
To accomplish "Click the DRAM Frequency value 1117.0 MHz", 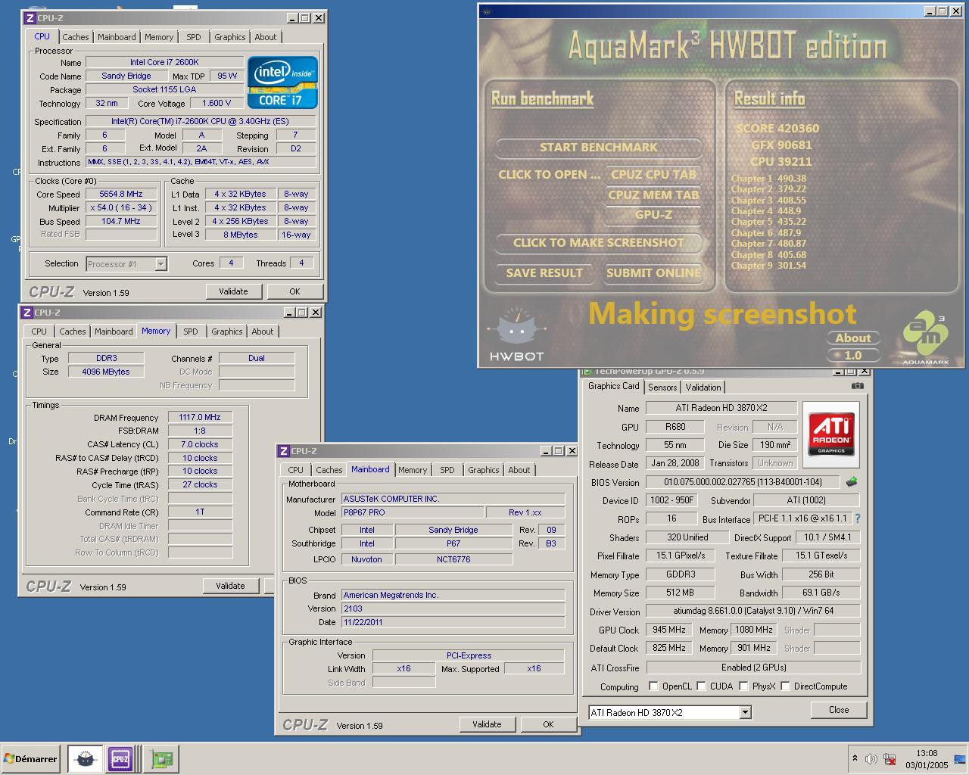I will pyautogui.click(x=200, y=417).
